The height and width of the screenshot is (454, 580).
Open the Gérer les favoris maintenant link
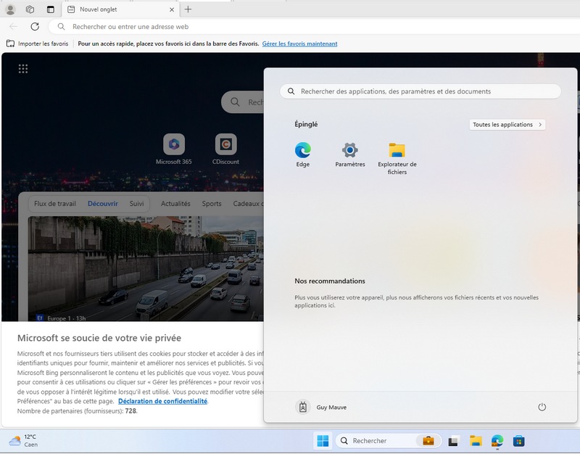click(299, 44)
